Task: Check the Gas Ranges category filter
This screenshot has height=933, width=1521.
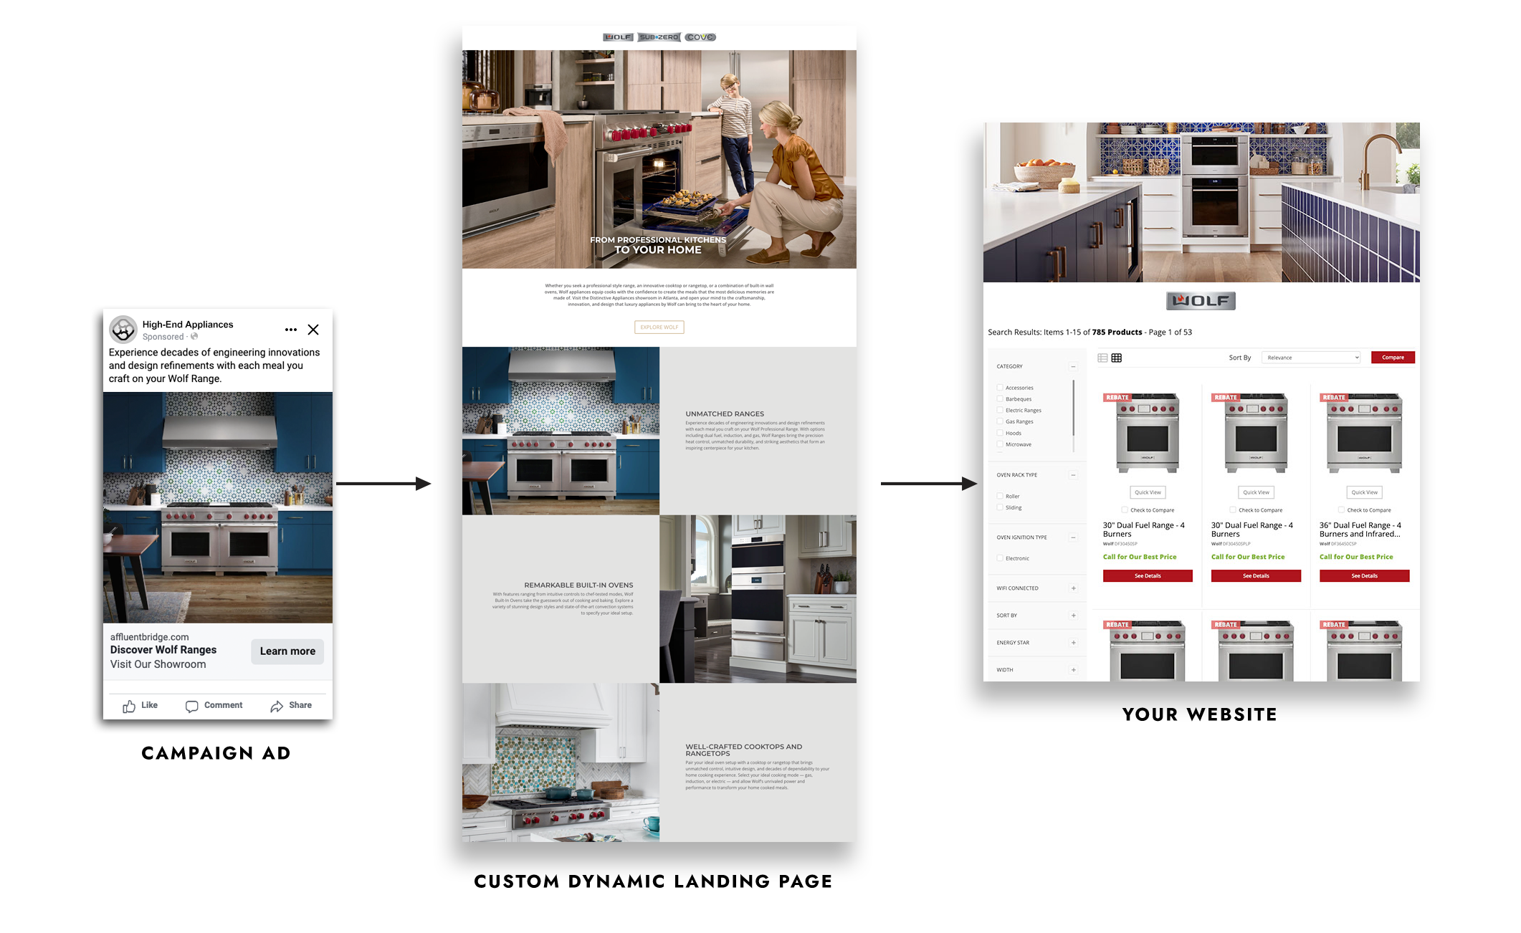Action: click(1000, 421)
